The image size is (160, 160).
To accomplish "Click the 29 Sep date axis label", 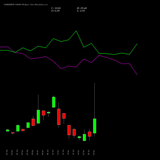I will (x=32, y=152).
